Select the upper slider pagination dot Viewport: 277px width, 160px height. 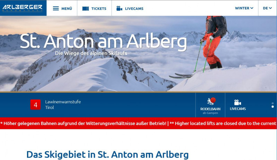(x=272, y=103)
